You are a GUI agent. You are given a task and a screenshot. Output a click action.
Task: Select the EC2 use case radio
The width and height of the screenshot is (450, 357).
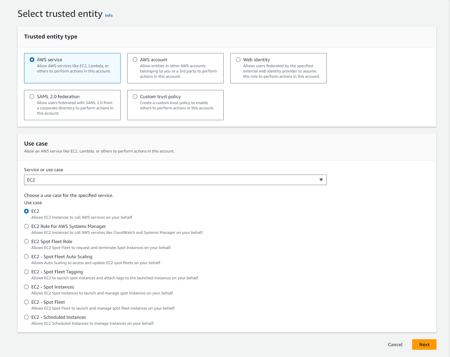[x=26, y=211]
